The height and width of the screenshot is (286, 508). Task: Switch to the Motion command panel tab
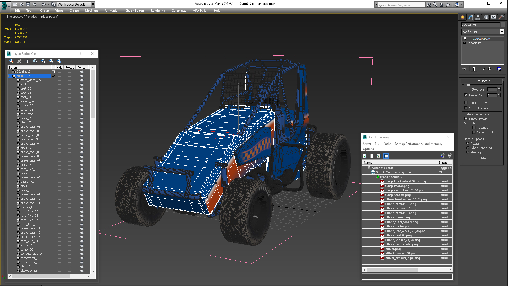point(486,17)
